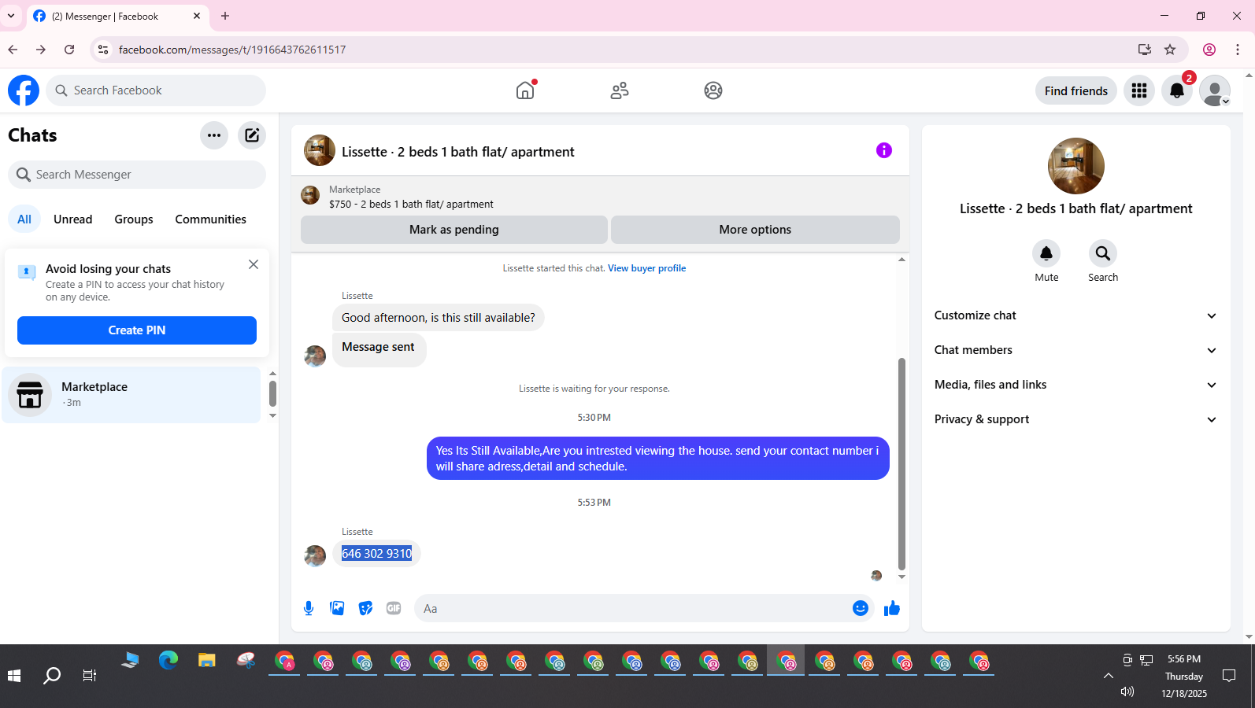The image size is (1255, 708).
Task: Send a thumbs-up like
Action: pyautogui.click(x=892, y=608)
